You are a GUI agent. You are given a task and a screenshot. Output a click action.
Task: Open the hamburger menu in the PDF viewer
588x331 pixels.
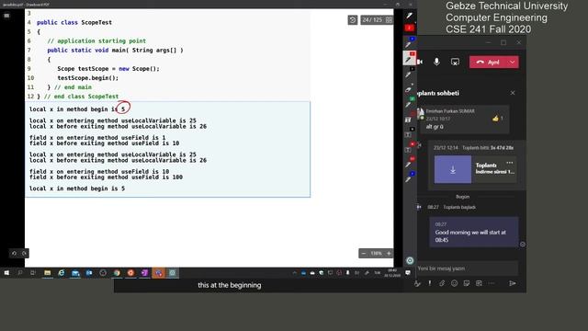pyautogui.click(x=6, y=16)
